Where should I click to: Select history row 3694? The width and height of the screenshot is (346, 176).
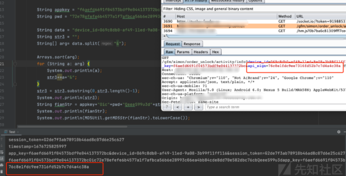coord(254,31)
